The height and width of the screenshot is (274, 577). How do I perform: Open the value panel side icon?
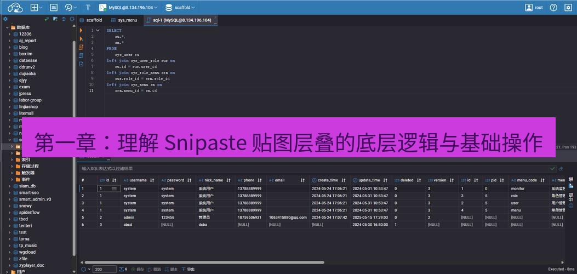571,186
